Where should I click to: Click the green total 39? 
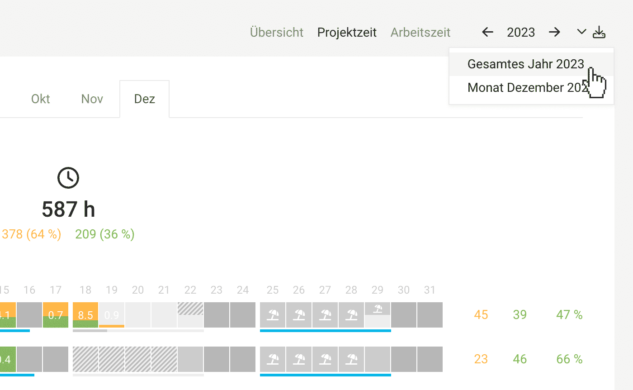(x=520, y=315)
